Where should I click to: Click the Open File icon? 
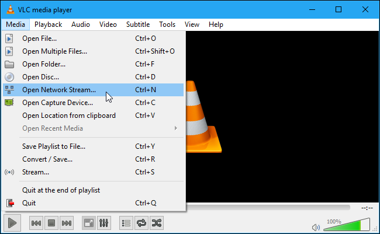[x=9, y=39]
